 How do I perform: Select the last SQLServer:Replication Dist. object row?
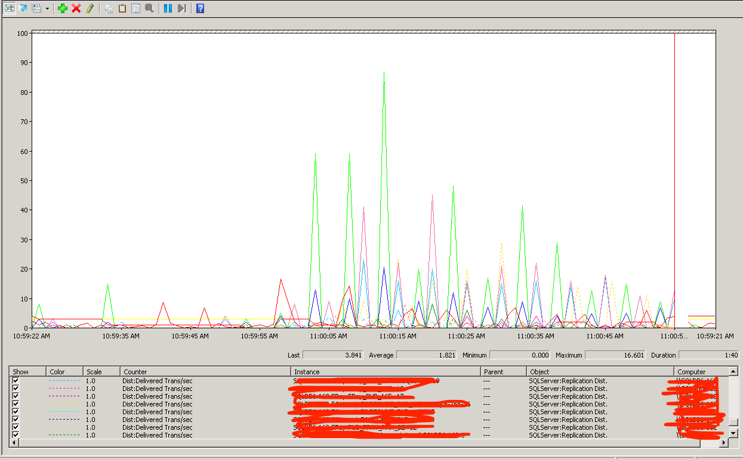click(x=568, y=435)
